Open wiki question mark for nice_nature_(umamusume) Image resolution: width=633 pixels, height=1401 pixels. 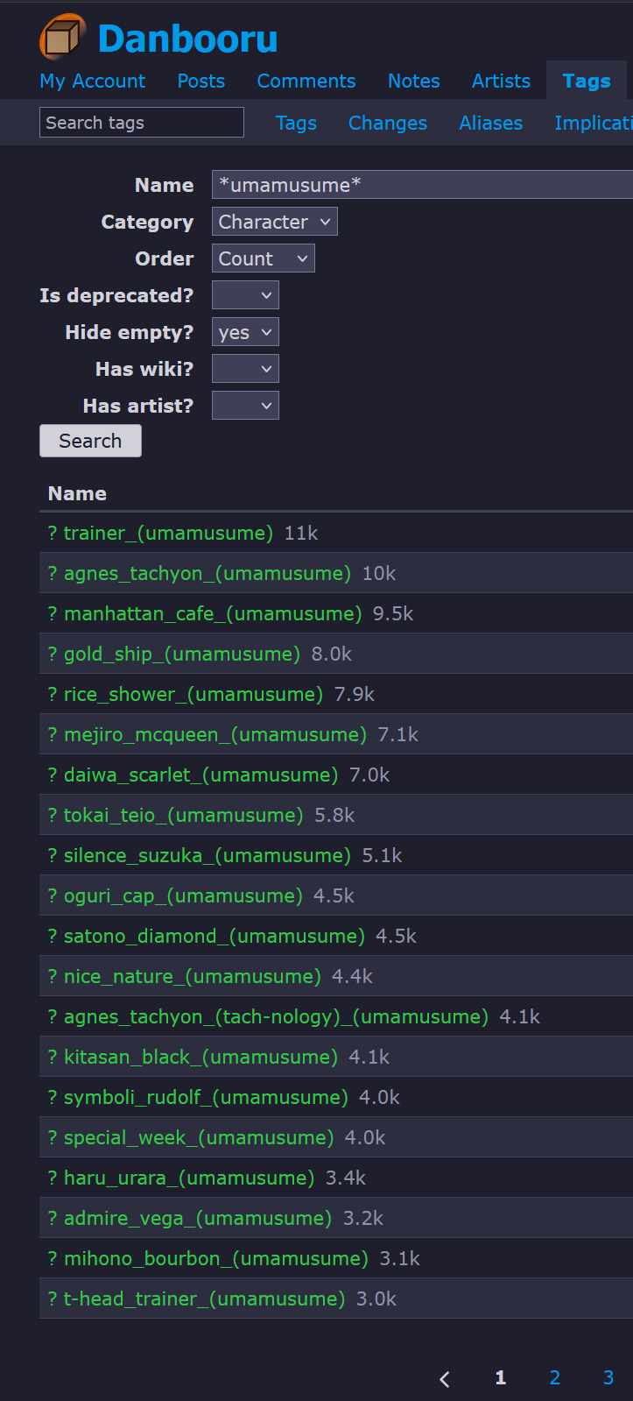click(x=53, y=976)
